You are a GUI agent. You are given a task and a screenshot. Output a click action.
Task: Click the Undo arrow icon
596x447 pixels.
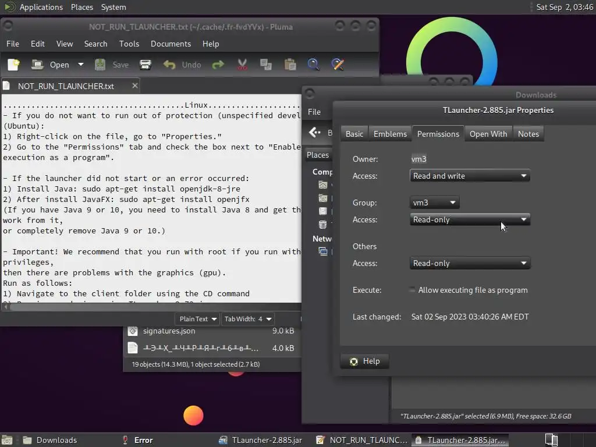[169, 65]
